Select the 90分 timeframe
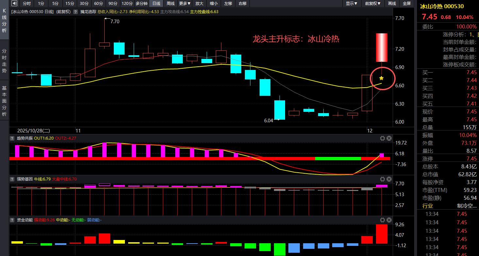Viewport: 479px width, 256px height. (x=113, y=4)
